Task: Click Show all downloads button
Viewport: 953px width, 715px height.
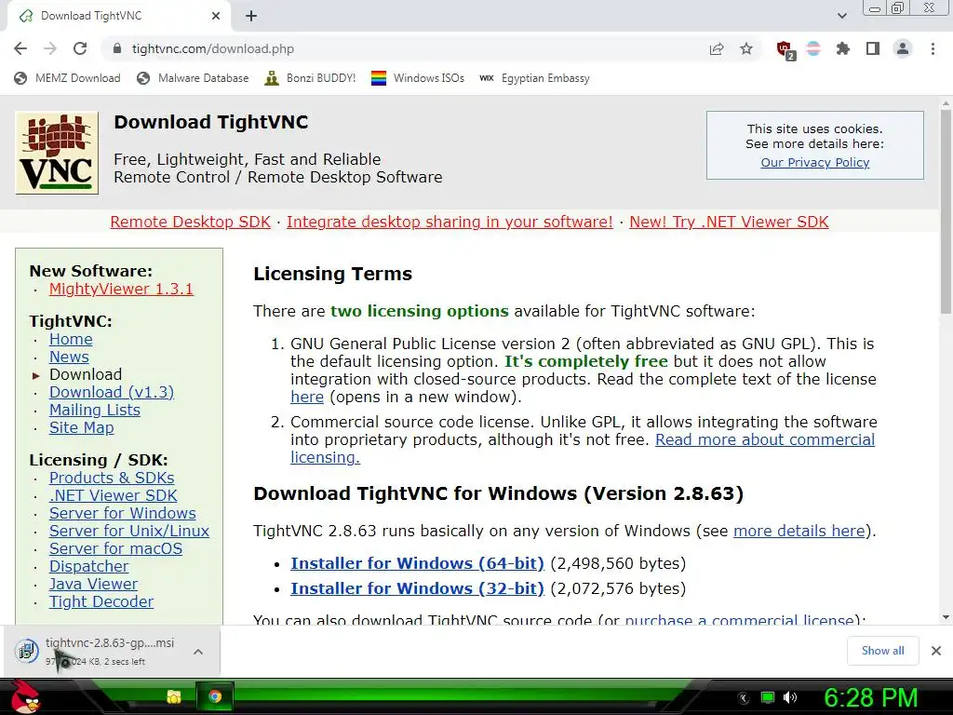Action: (x=882, y=651)
